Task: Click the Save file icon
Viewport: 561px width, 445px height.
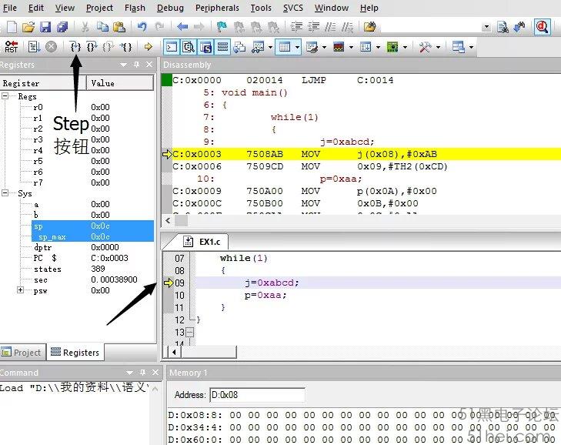Action: [45, 27]
